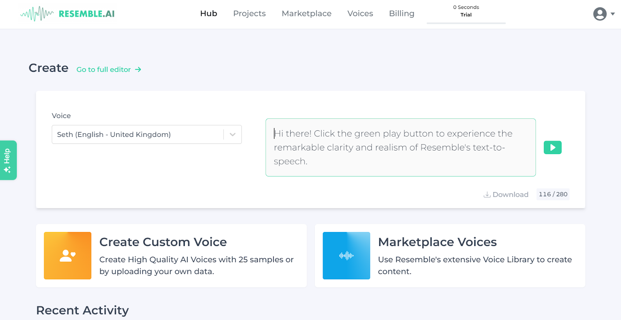Go to the Projects tab
621x320 pixels.
249,14
